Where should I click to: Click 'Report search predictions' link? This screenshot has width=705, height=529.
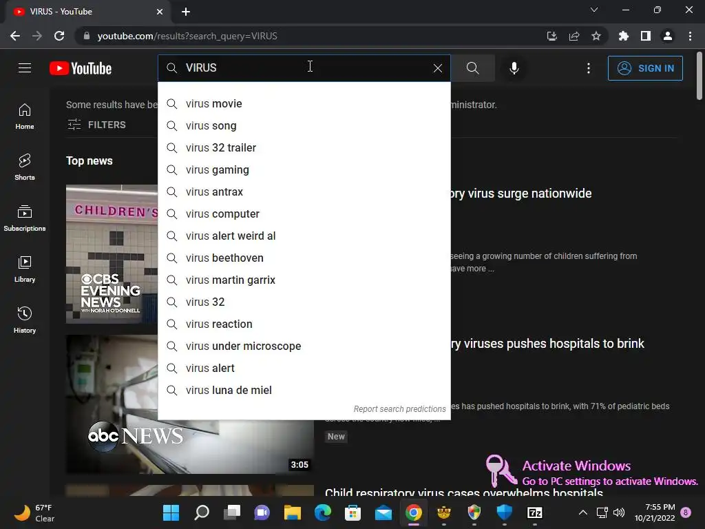(399, 409)
